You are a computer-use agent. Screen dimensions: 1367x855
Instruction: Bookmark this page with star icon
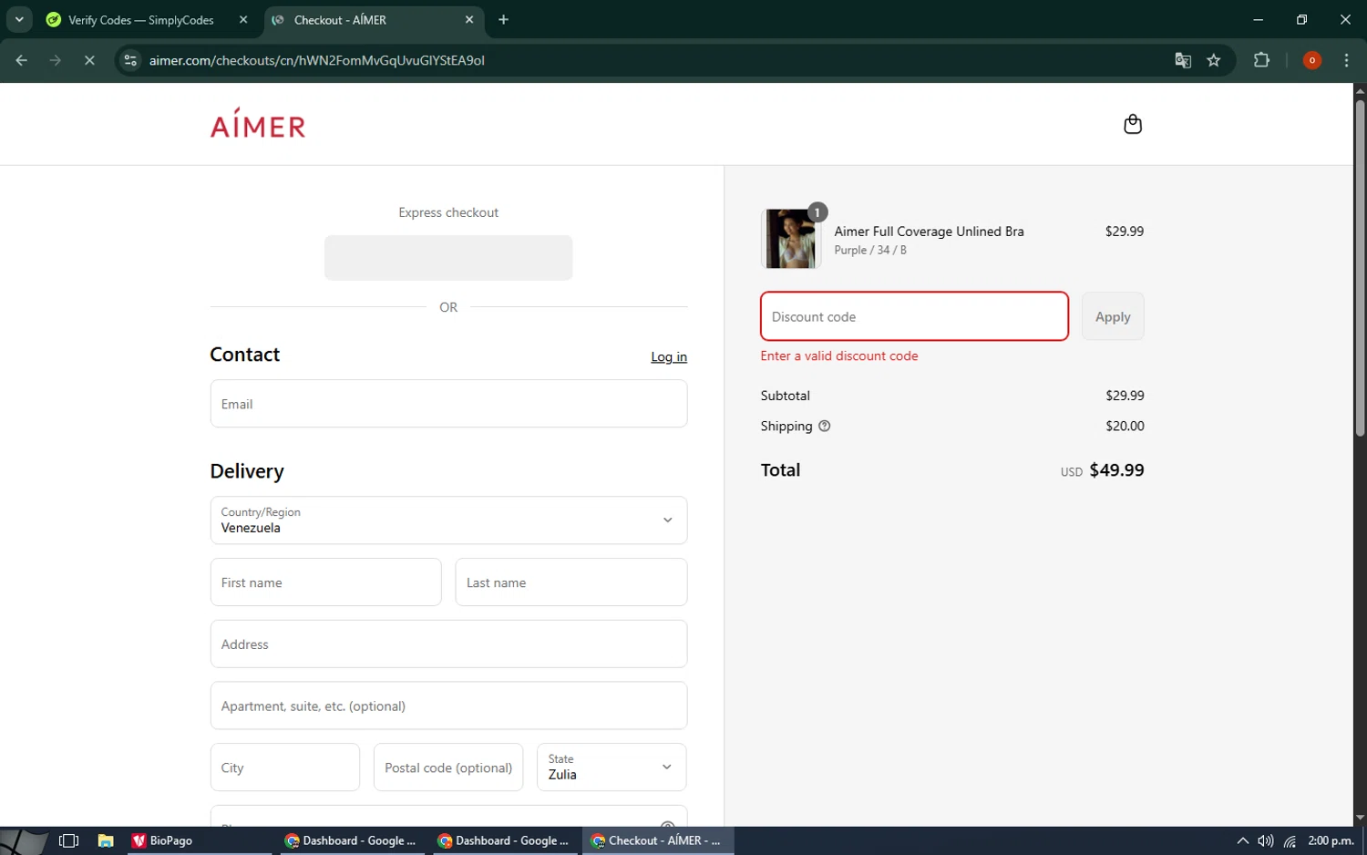[x=1214, y=60]
